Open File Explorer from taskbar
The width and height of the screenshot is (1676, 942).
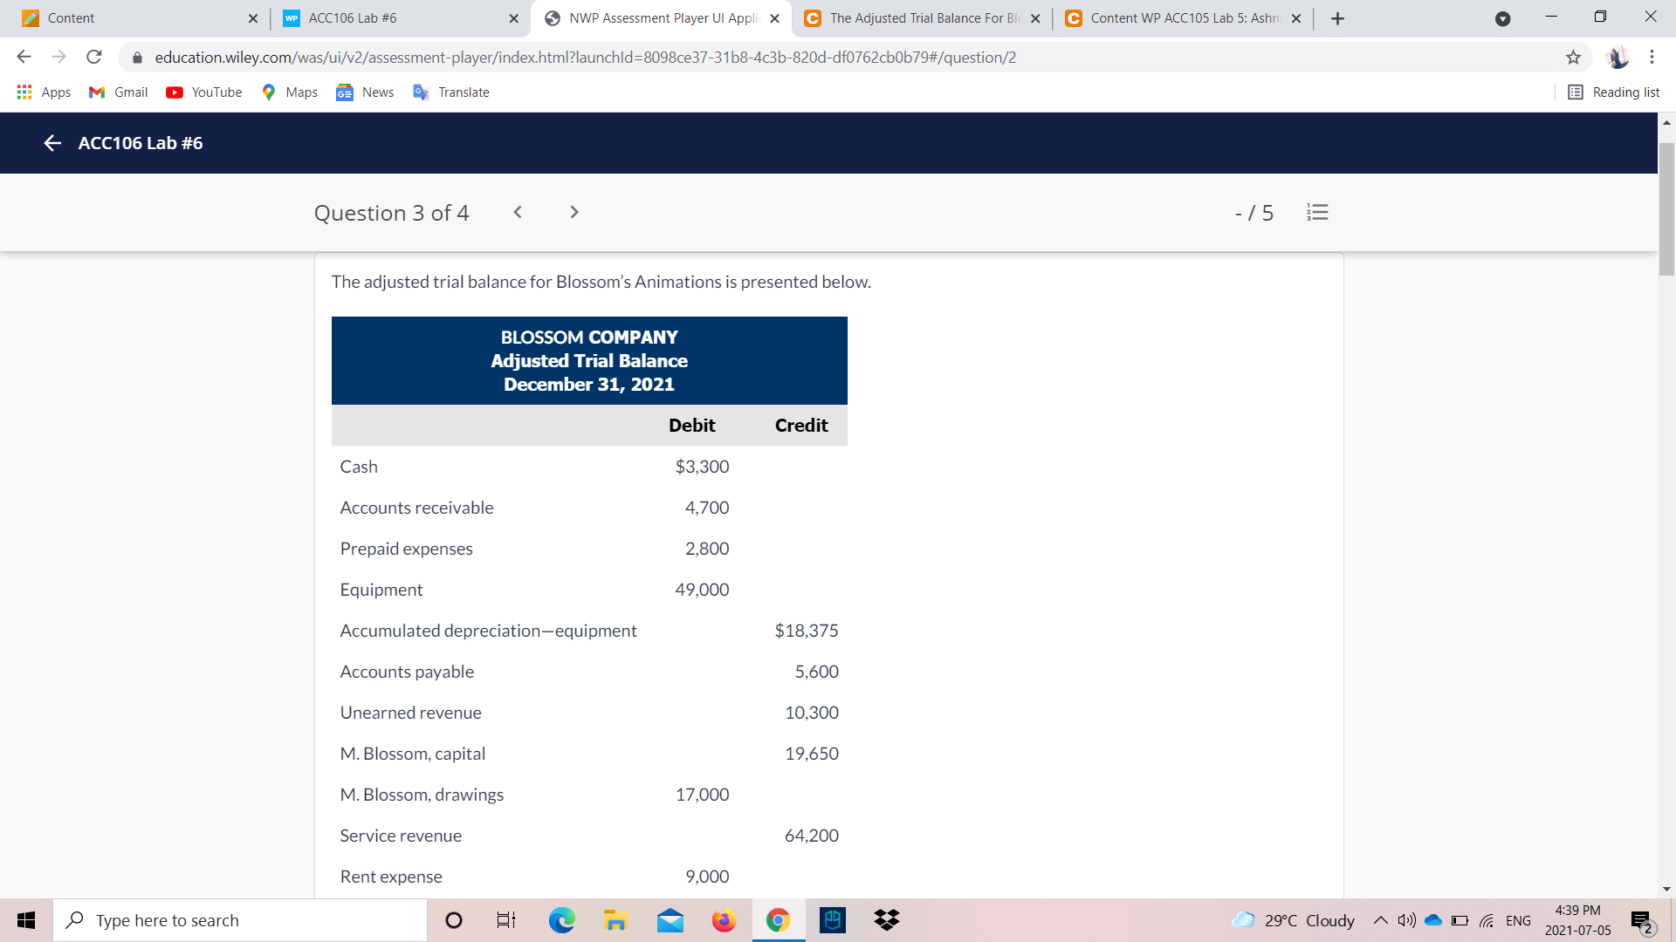615,920
